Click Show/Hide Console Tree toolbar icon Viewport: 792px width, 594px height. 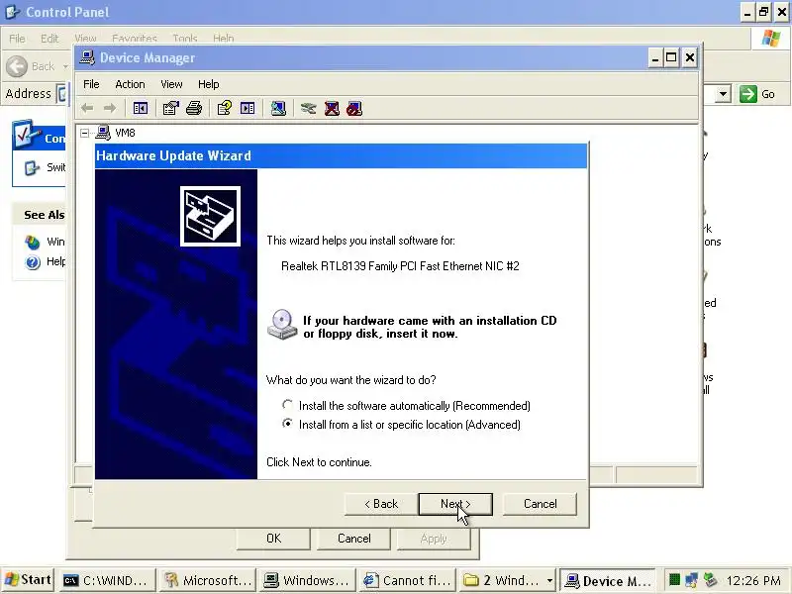tap(140, 108)
